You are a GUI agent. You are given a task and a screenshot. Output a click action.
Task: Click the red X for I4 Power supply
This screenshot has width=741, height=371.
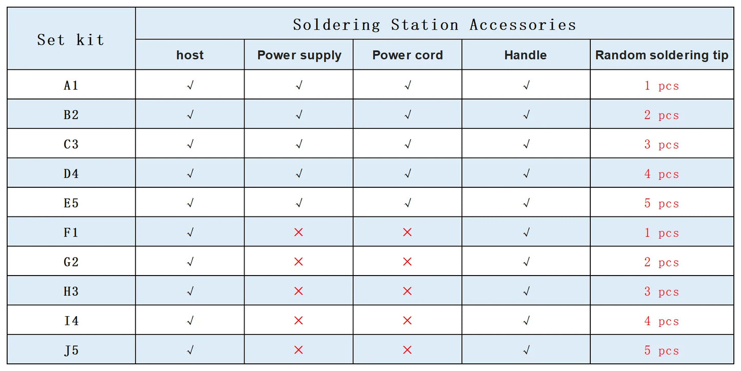coord(298,321)
